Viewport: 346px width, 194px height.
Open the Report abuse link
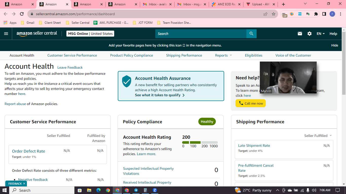15,104
